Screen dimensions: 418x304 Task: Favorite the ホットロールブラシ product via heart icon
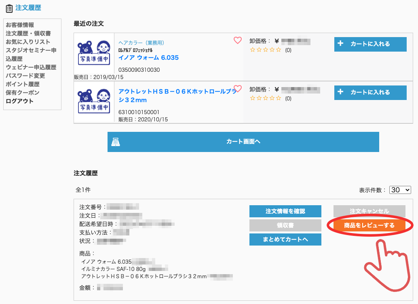(x=238, y=89)
